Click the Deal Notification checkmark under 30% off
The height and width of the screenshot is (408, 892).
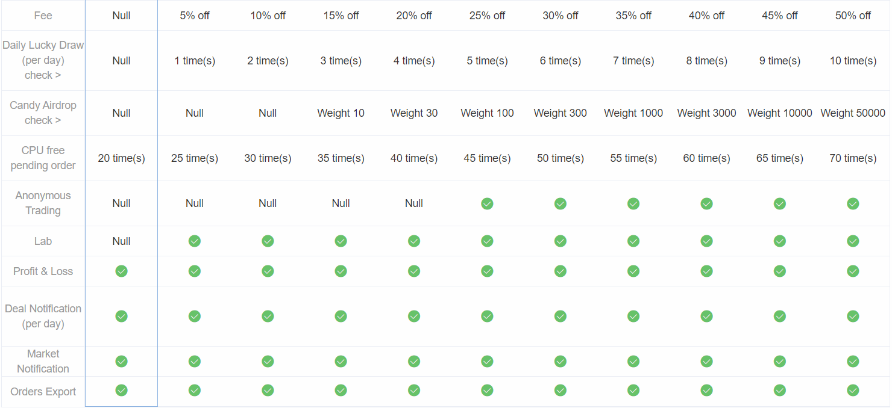click(x=561, y=316)
